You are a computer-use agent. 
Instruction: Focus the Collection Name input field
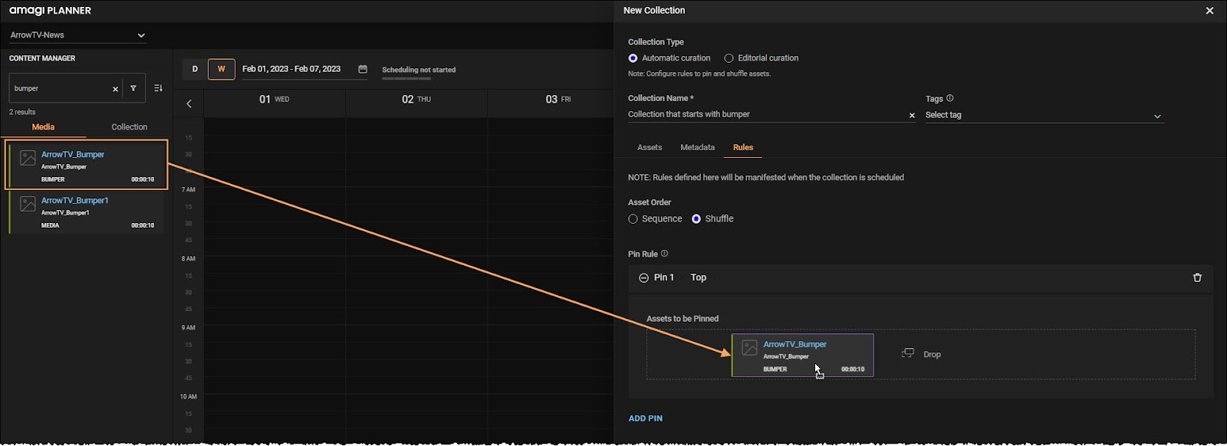766,114
